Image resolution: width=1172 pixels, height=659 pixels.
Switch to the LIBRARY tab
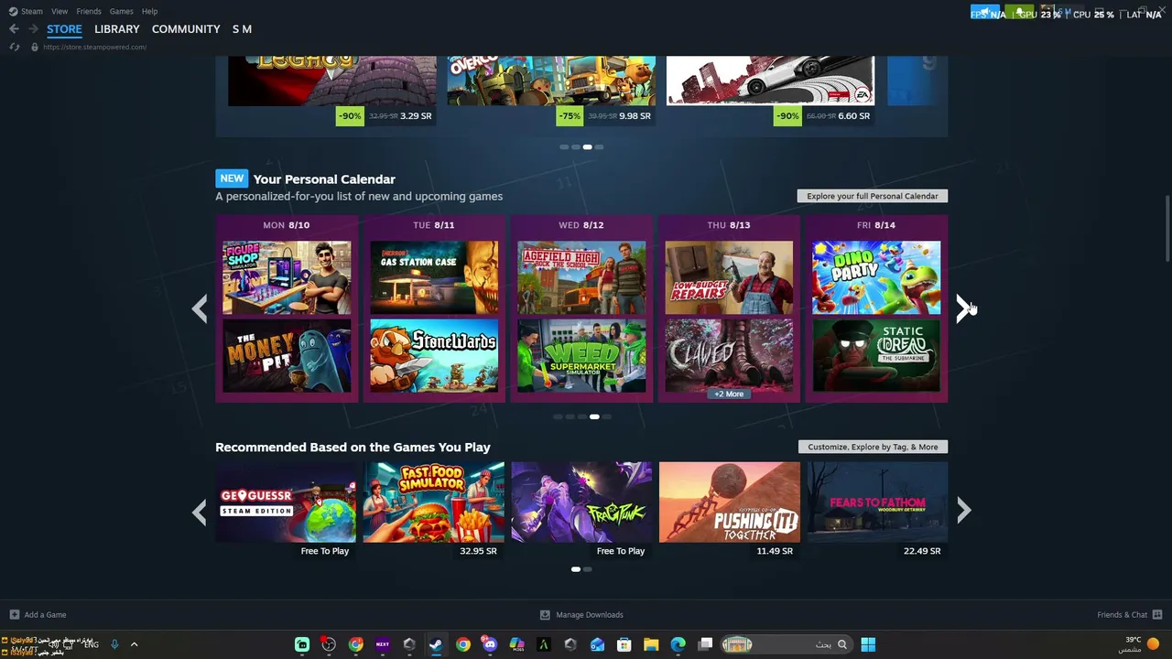117,29
